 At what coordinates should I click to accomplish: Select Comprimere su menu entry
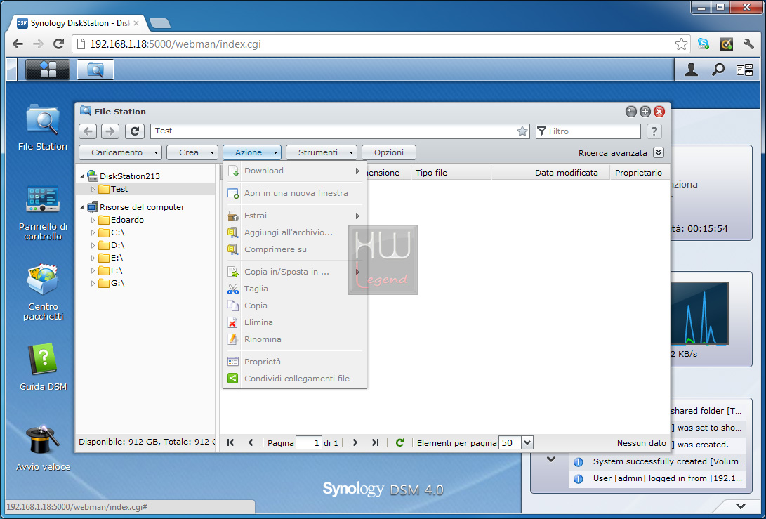click(x=295, y=249)
